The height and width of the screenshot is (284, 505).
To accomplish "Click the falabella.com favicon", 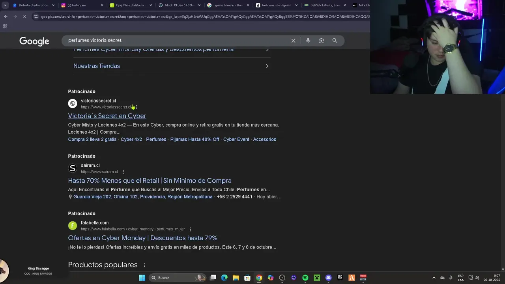I will click(73, 226).
